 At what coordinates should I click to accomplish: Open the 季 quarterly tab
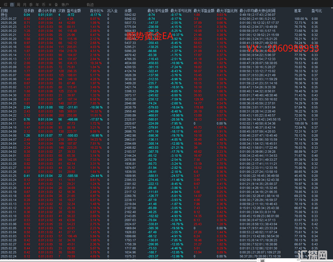(31, 4)
